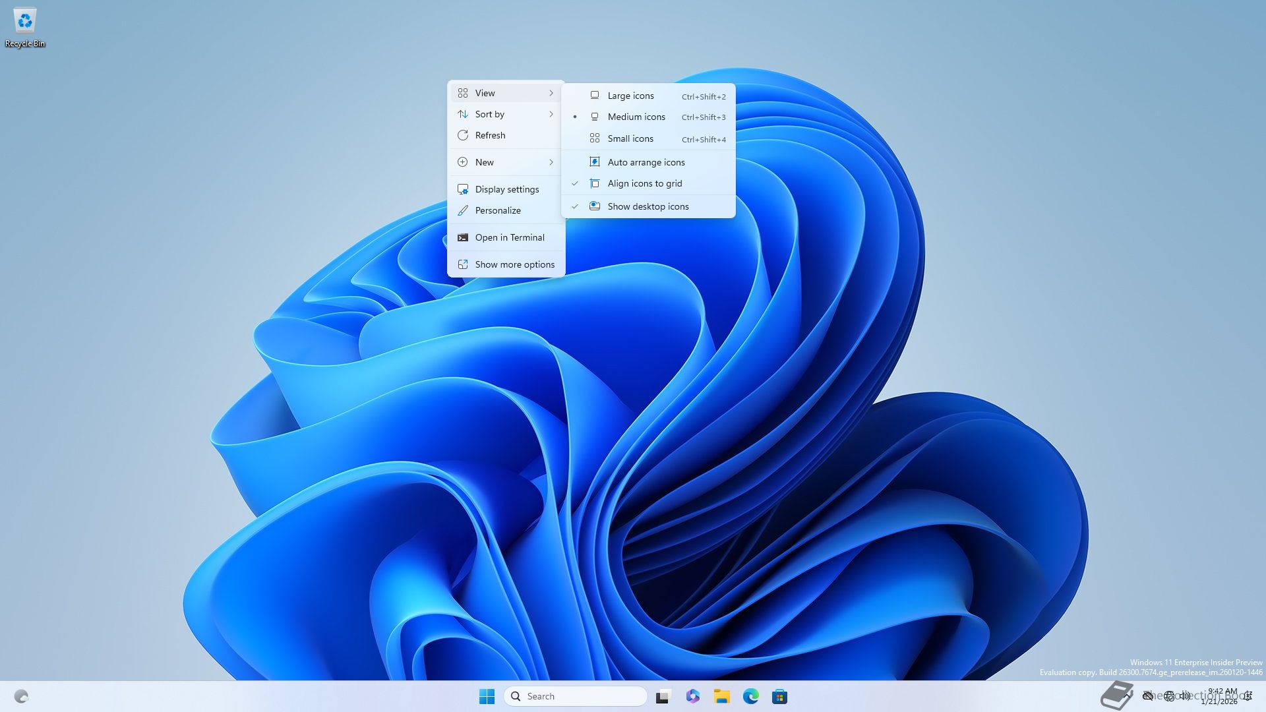1266x712 pixels.
Task: Launch Microsoft Edge from the taskbar
Action: 750,696
